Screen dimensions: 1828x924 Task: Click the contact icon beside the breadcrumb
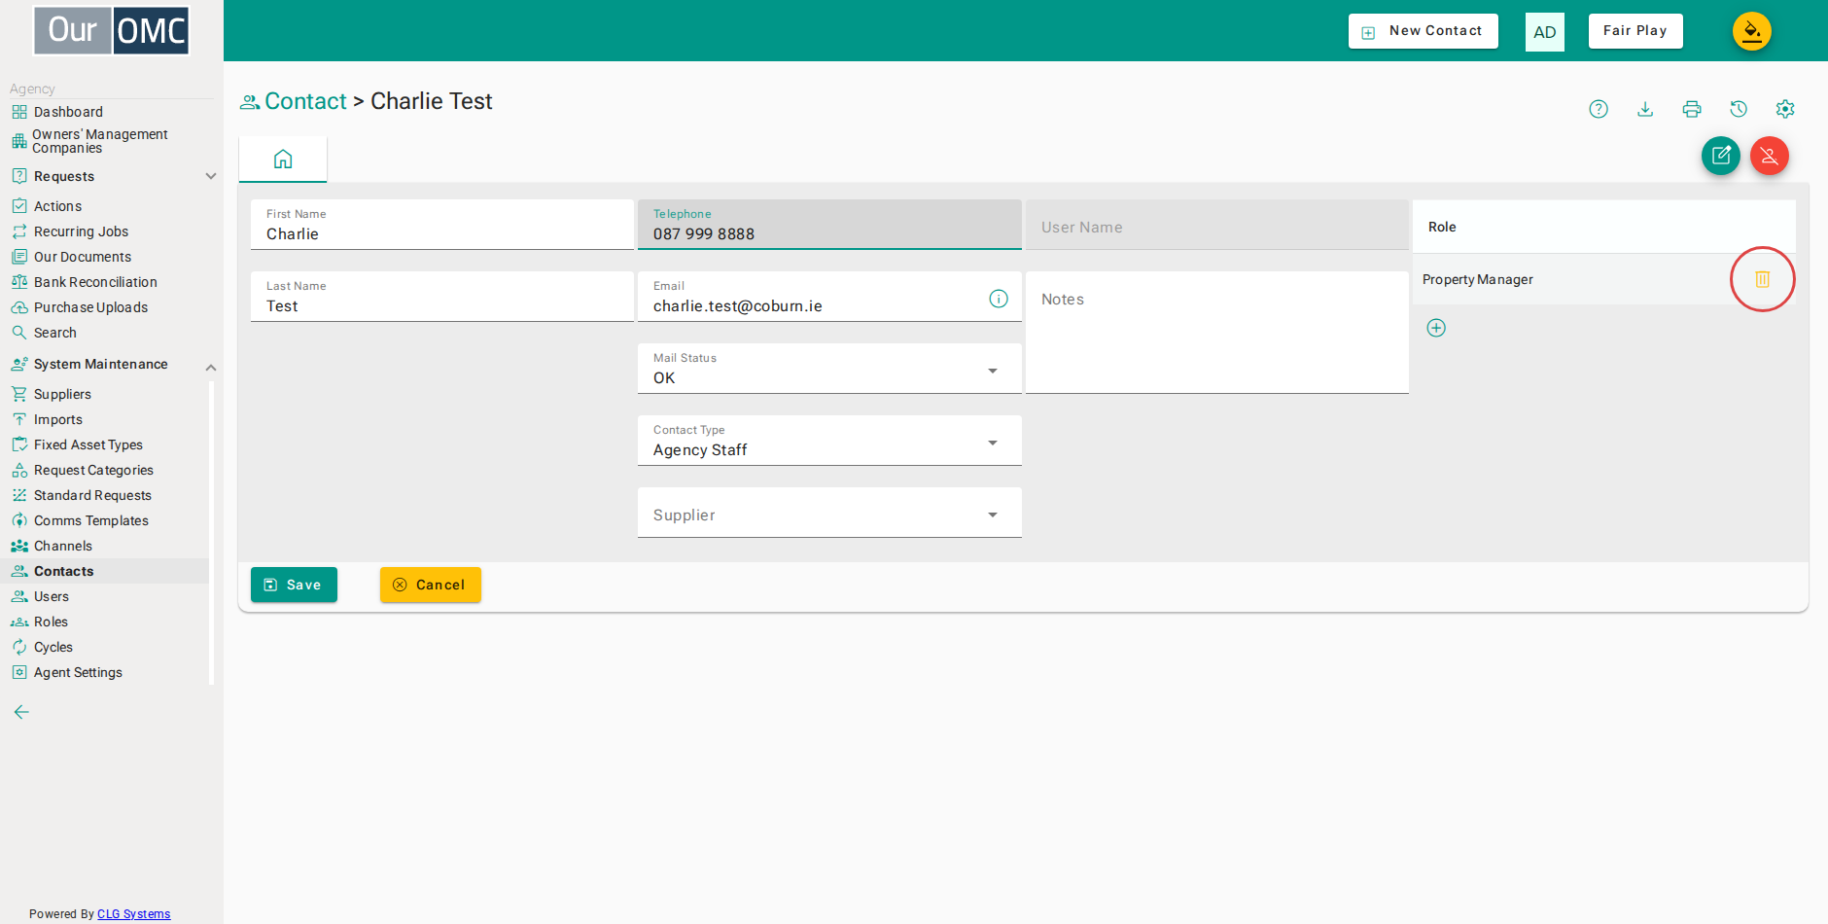pyautogui.click(x=250, y=102)
